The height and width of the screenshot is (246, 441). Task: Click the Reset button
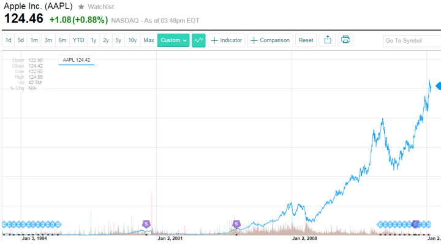tap(306, 40)
